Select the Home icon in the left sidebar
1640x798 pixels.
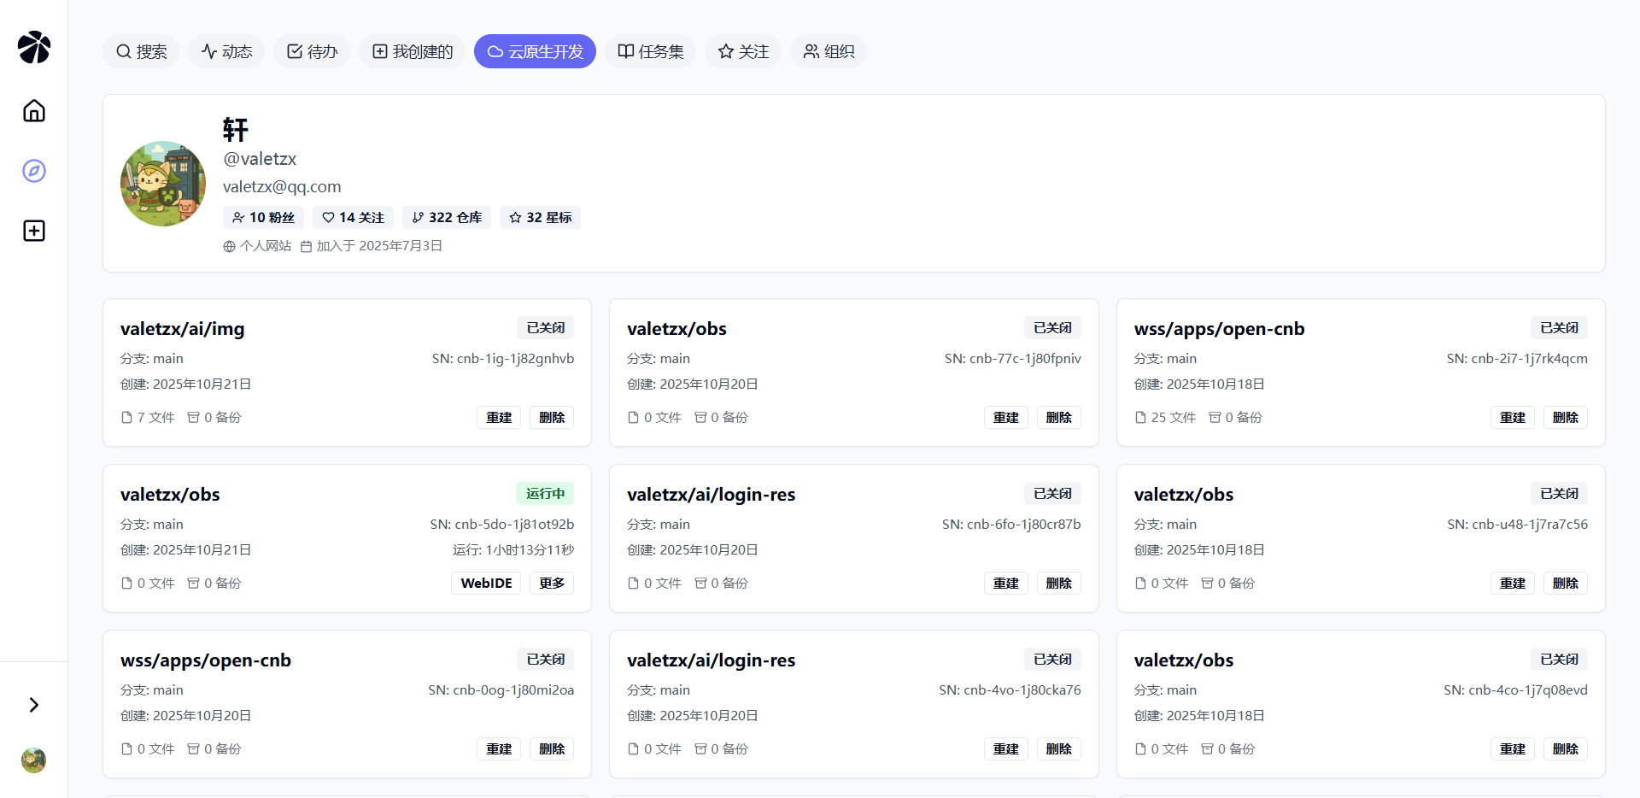click(33, 110)
